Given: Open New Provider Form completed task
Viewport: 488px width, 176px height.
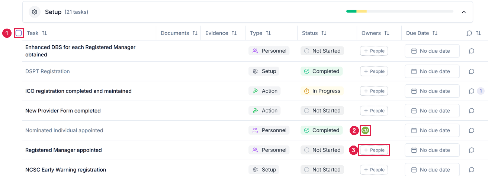Looking at the screenshot, I should [x=63, y=111].
